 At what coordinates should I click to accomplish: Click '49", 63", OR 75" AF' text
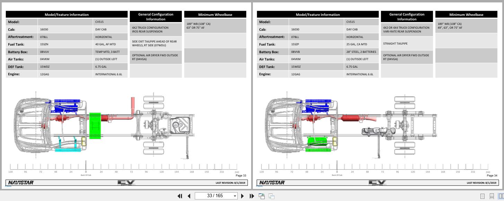450,28
